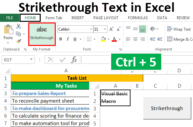Click the gray Strikethrough macro button
Viewport: 193px width, 127px height.
pos(167,108)
